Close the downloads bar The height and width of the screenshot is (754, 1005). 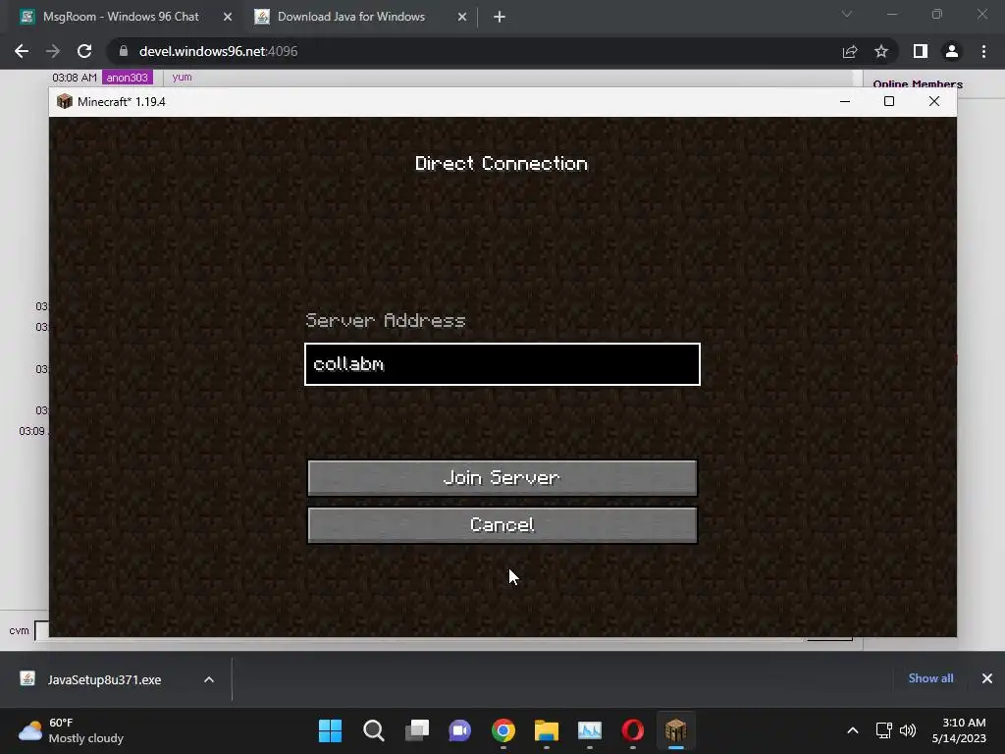(987, 678)
